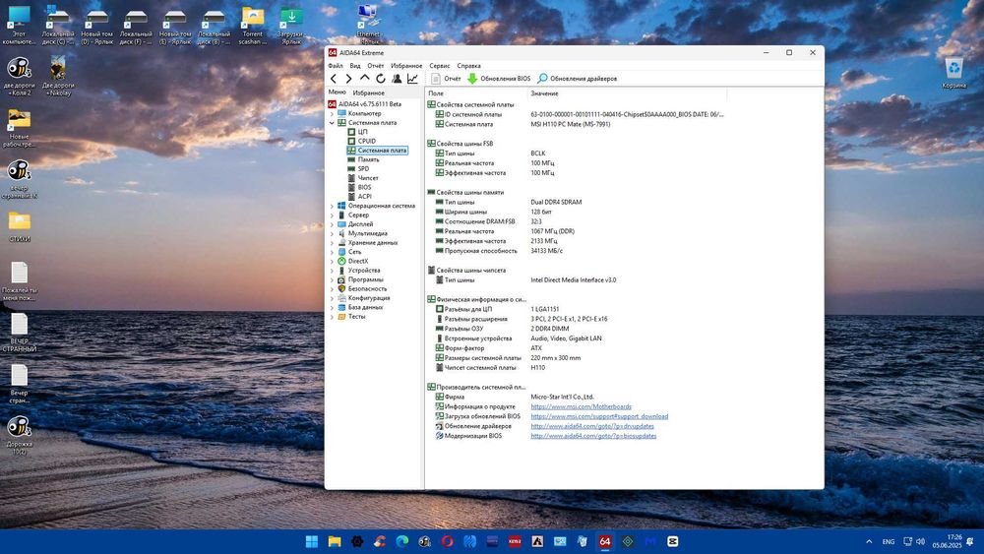Expand the Операционная система tree node
Screen dimensions: 984x554
point(332,206)
